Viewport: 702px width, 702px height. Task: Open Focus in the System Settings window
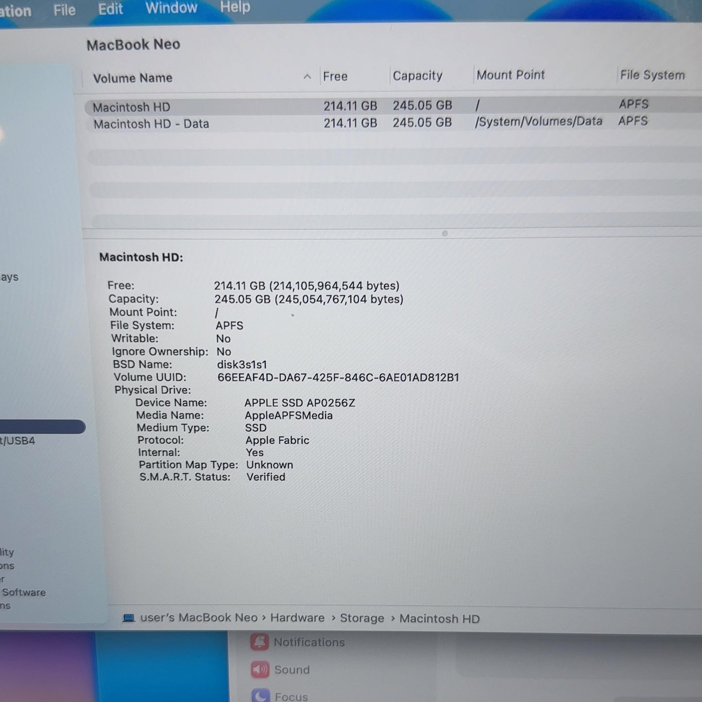(x=280, y=696)
